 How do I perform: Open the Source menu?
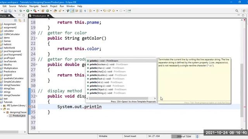pos(12,6)
